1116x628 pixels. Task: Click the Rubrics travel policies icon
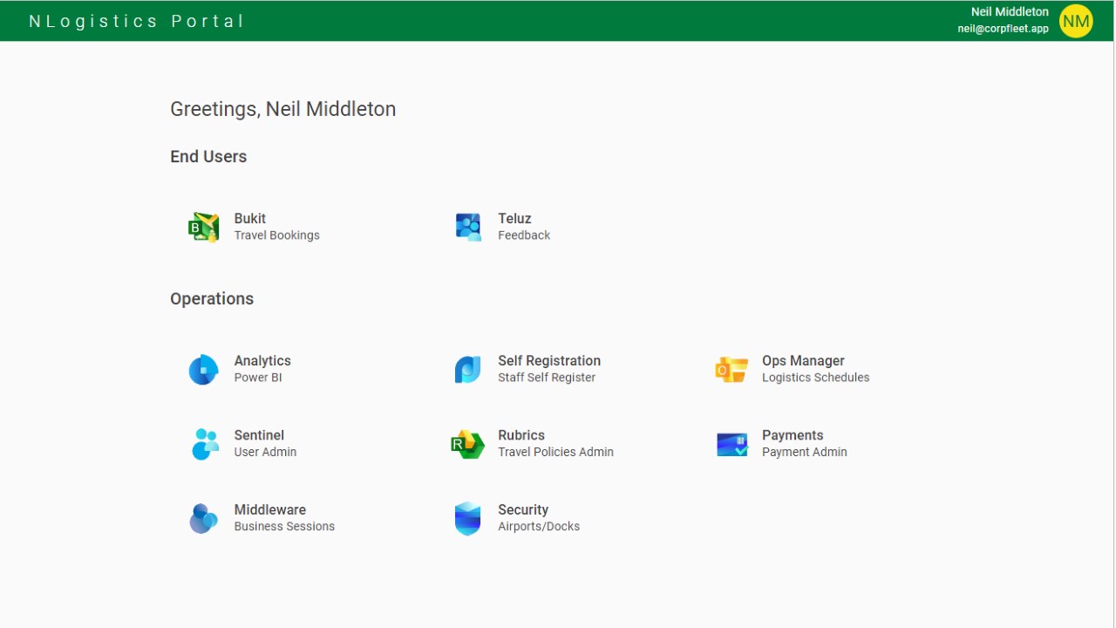point(468,443)
